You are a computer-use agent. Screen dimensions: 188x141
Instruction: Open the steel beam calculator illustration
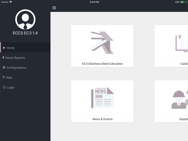102,43
